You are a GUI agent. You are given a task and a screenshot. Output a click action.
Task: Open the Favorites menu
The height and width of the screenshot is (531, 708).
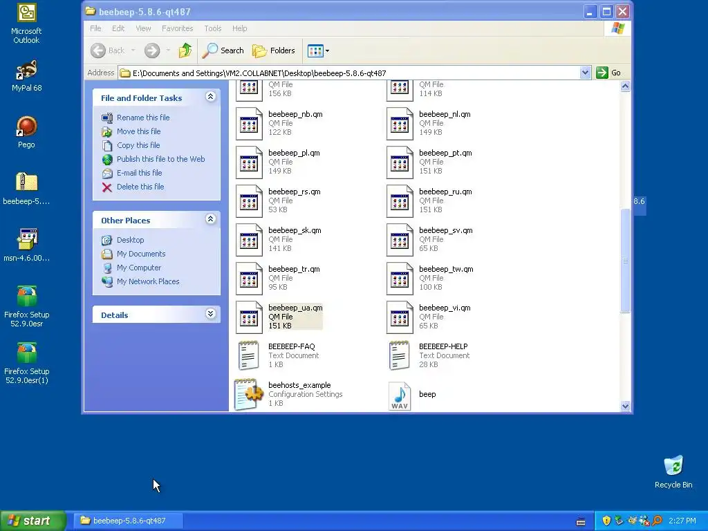tap(178, 28)
